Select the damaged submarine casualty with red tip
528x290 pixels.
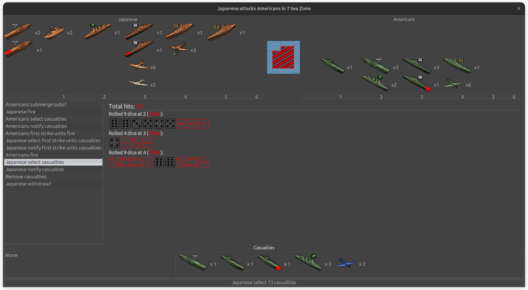click(270, 263)
